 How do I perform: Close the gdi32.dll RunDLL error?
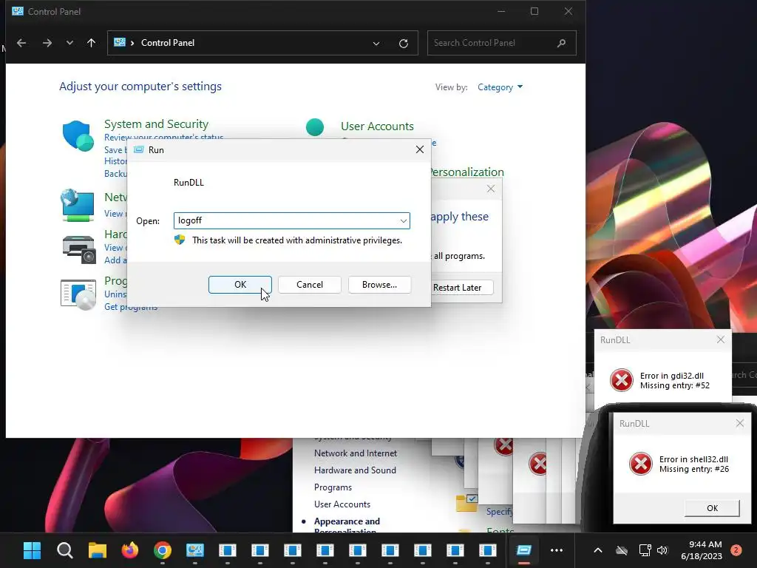coord(720,339)
